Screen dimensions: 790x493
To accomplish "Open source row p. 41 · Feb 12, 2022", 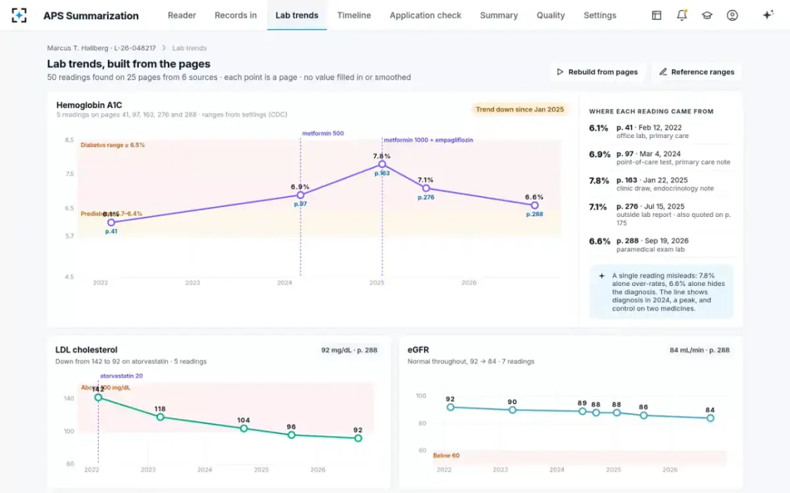I will (660, 131).
